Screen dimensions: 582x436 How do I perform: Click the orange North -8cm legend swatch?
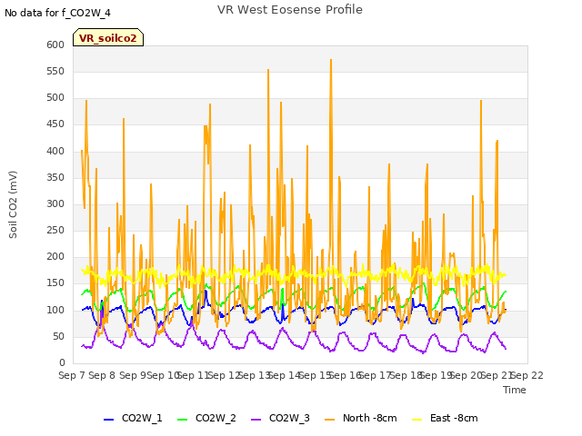329,420
